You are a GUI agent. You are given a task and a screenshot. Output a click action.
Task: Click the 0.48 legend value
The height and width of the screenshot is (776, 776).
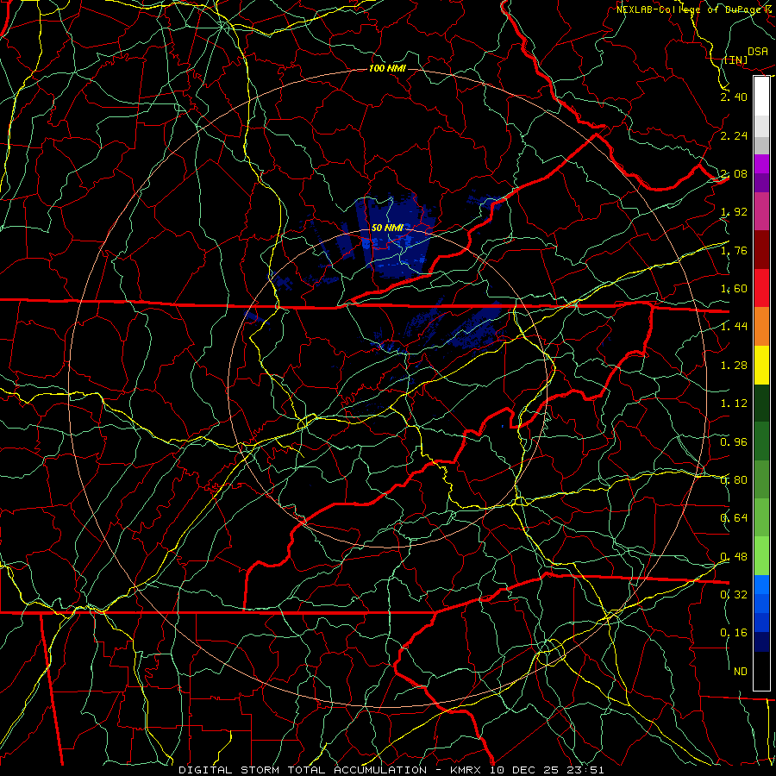(734, 557)
